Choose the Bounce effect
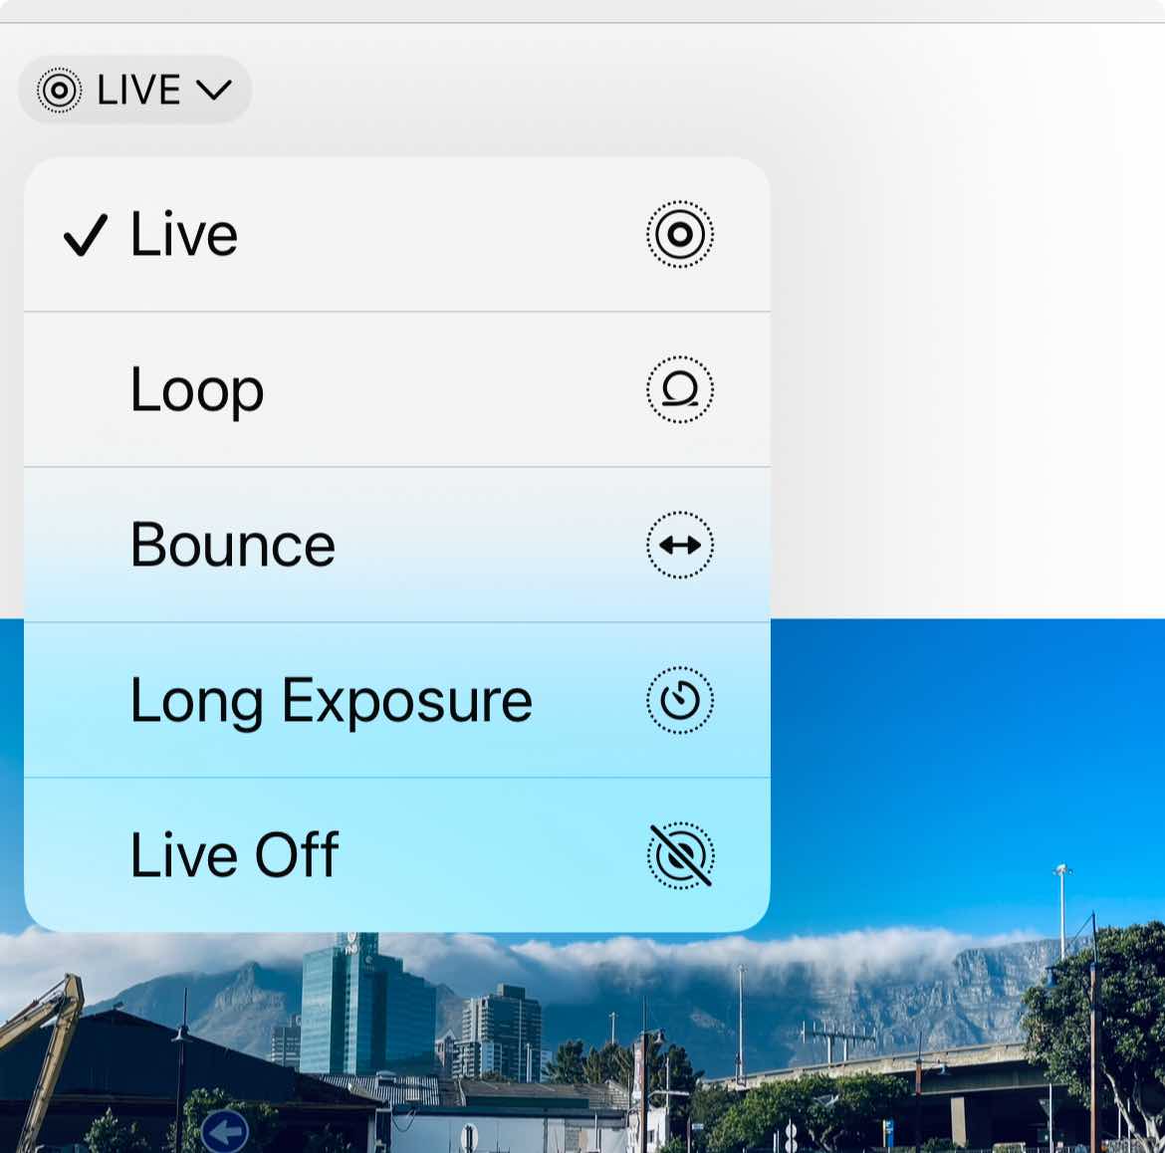 click(x=396, y=546)
